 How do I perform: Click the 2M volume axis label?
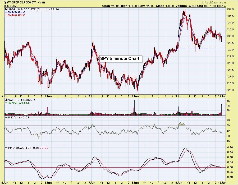(228, 110)
